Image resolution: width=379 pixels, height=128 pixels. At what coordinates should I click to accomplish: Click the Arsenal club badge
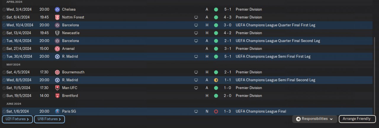57,49
